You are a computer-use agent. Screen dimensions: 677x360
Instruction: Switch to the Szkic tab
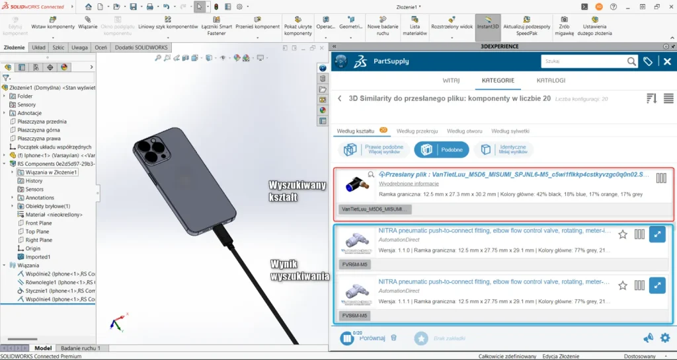coord(58,48)
